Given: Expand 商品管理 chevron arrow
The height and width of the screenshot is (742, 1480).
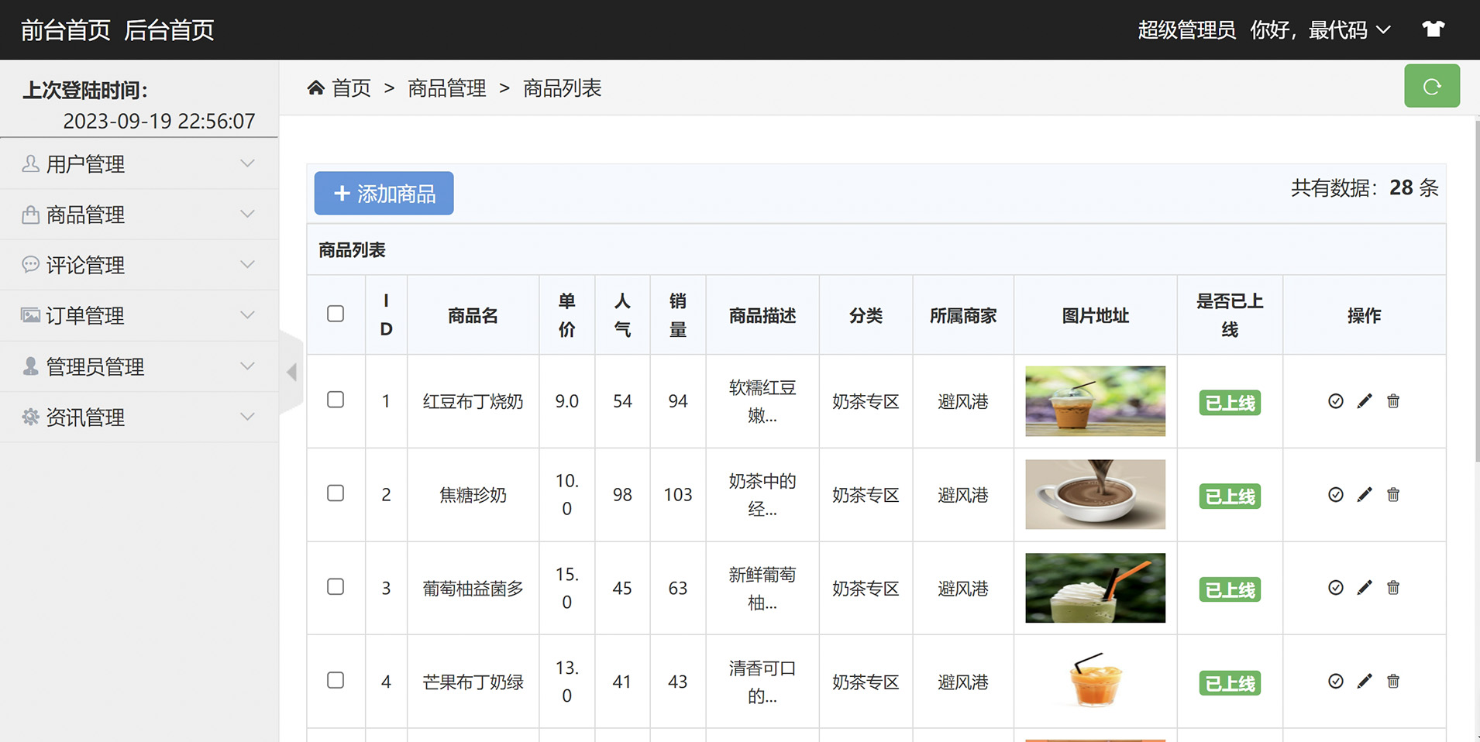Looking at the screenshot, I should 247,214.
